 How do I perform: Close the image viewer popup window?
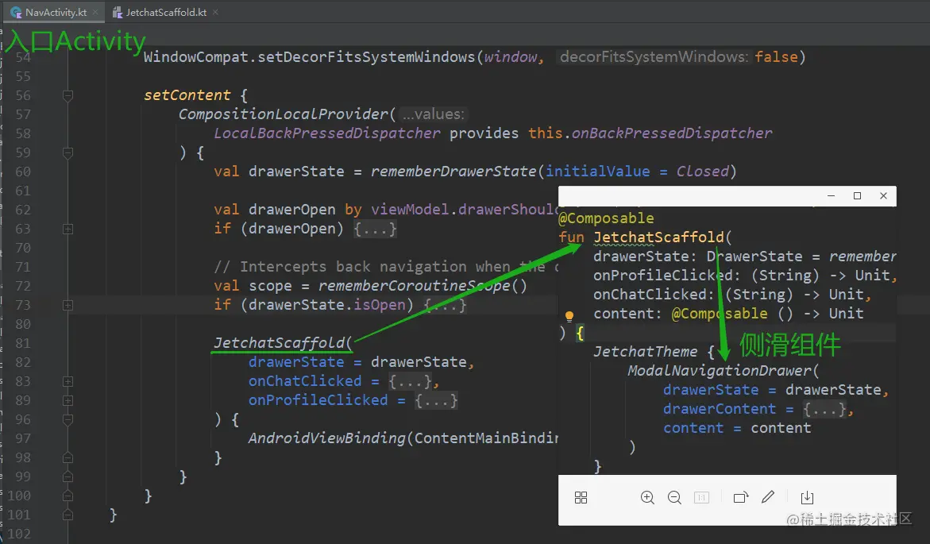tap(883, 196)
